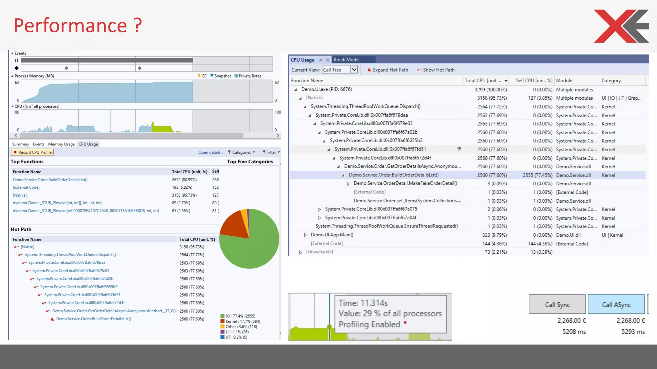Click the Call Sync button

click(x=557, y=305)
